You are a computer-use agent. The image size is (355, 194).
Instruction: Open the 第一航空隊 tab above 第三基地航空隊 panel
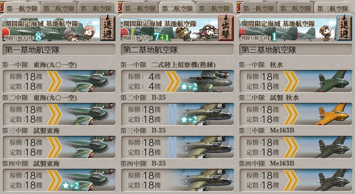[259, 8]
